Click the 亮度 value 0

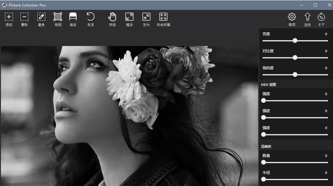point(326,34)
